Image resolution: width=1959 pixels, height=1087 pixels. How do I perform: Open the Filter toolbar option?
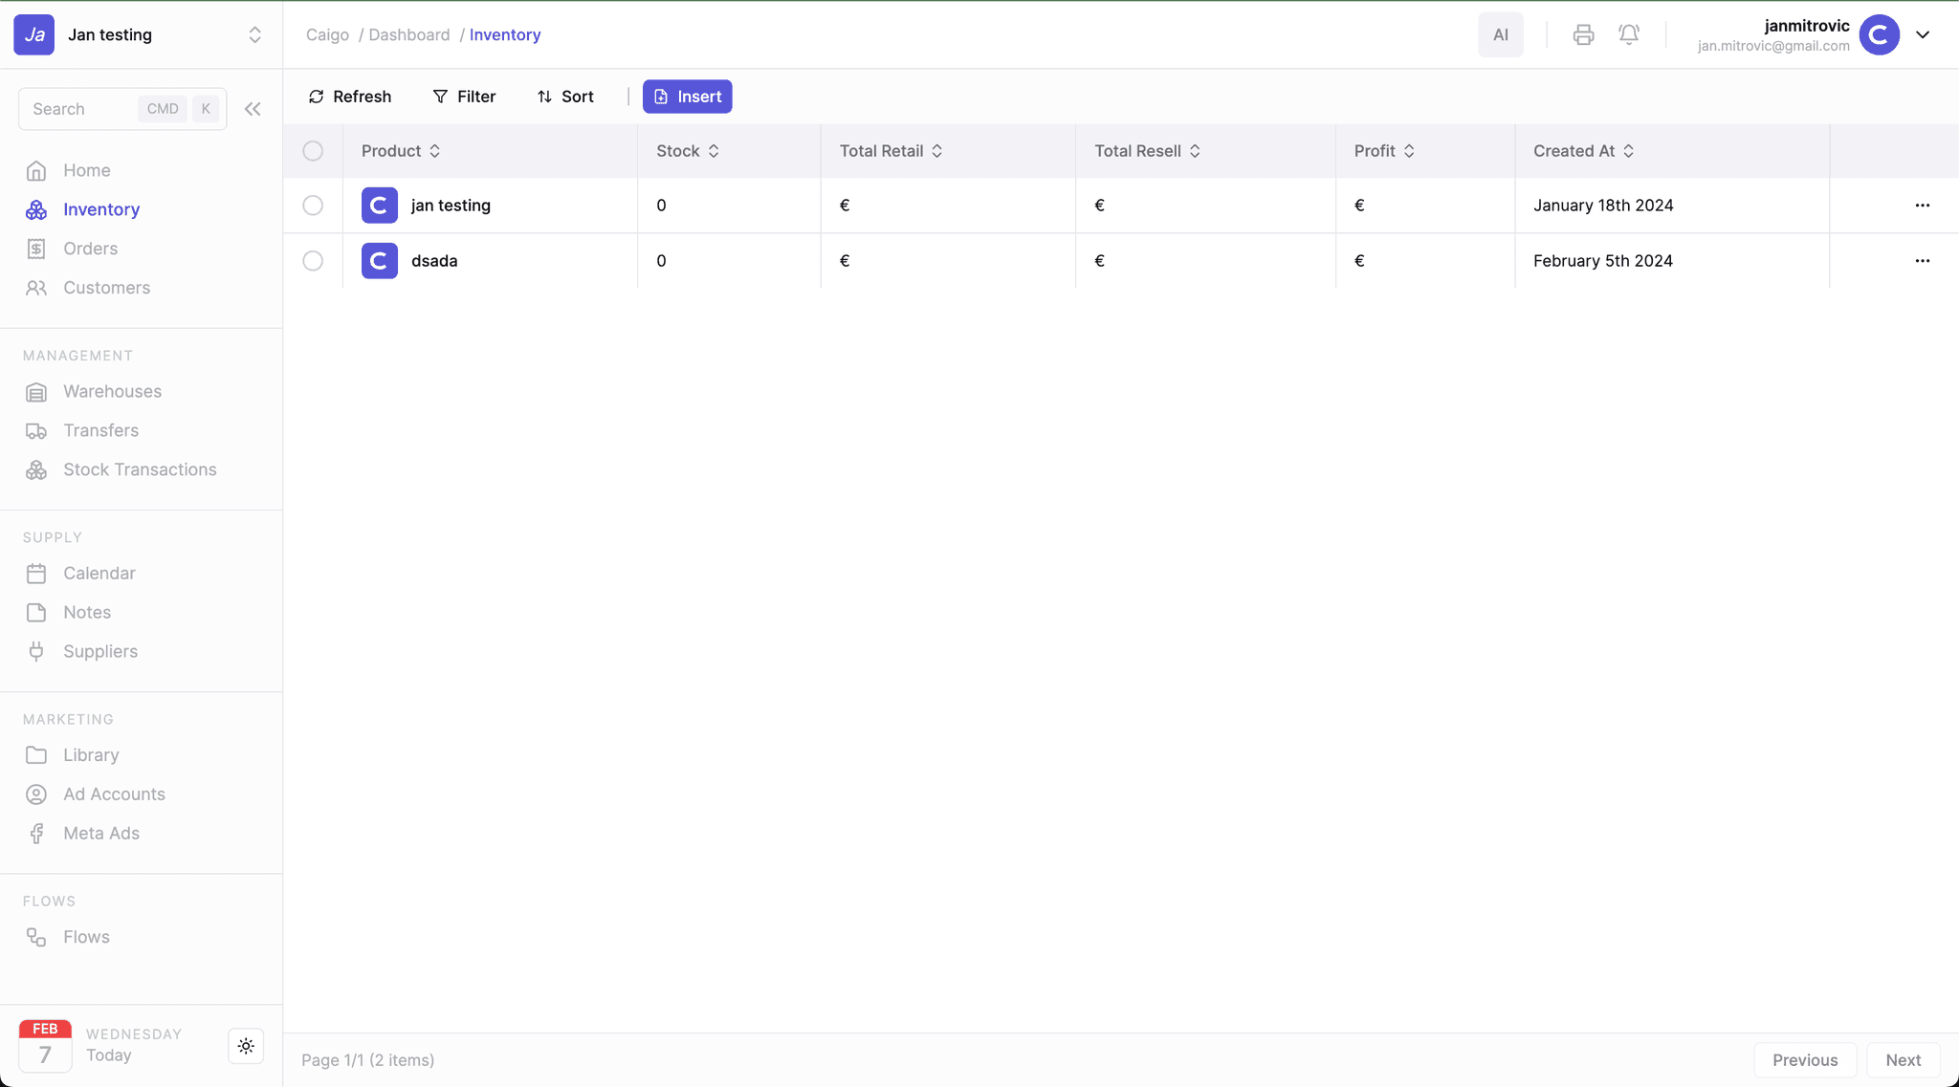464,97
